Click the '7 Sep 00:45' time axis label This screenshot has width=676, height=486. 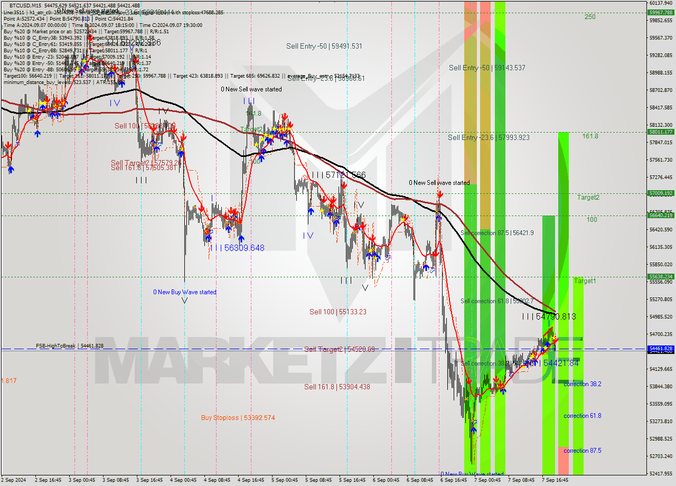tap(487, 481)
